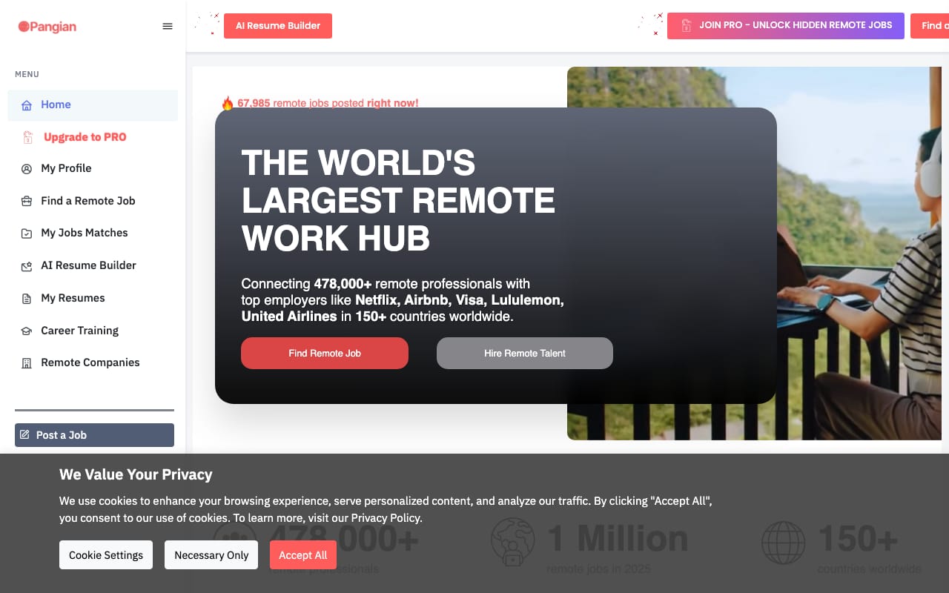Click the red Find Remote Job button
The width and height of the screenshot is (949, 593).
[x=325, y=353]
